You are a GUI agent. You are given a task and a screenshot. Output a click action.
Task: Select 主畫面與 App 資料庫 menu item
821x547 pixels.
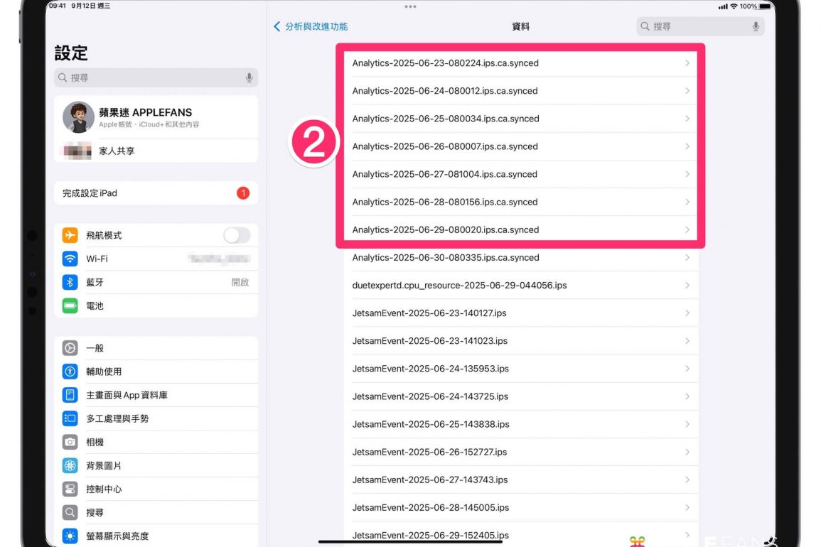point(127,395)
